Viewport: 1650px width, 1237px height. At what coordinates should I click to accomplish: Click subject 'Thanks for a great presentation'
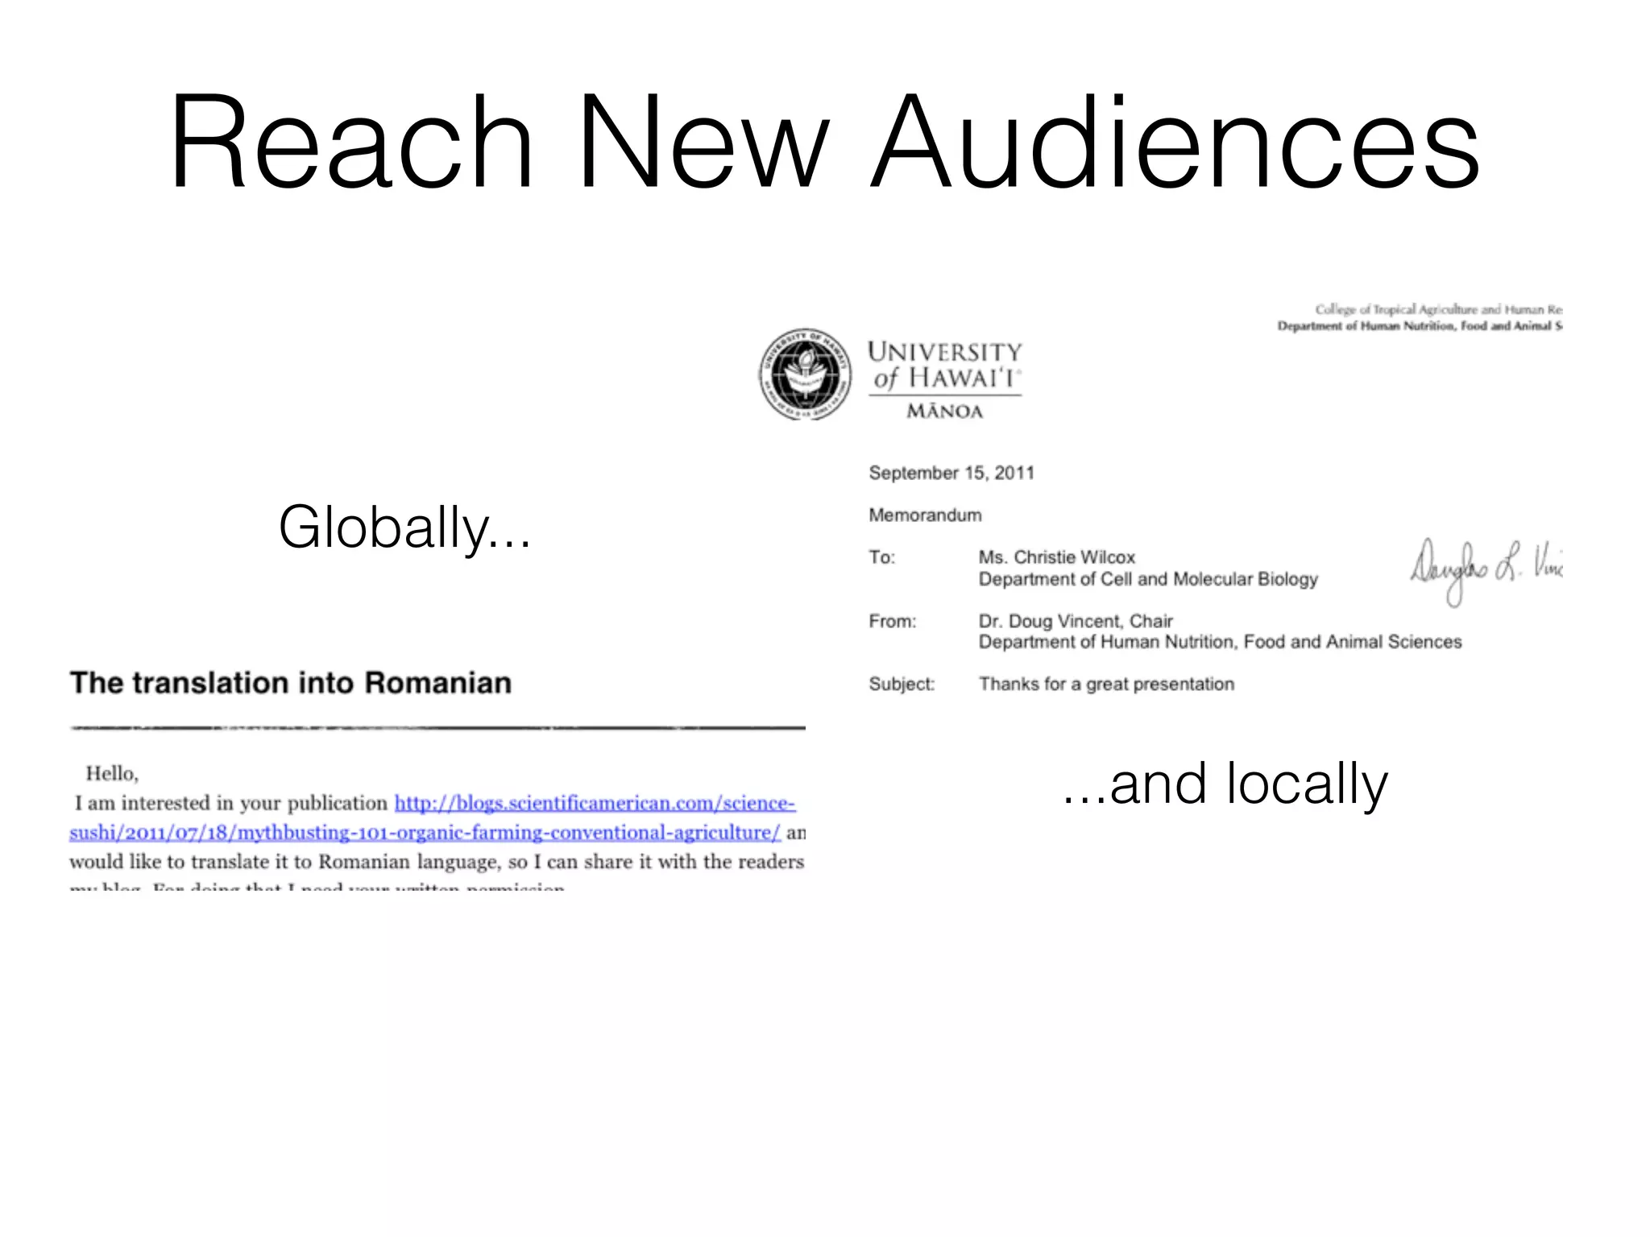pos(1106,685)
